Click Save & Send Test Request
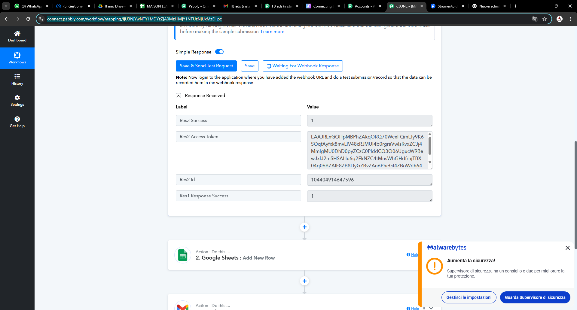577x310 pixels. (x=206, y=66)
